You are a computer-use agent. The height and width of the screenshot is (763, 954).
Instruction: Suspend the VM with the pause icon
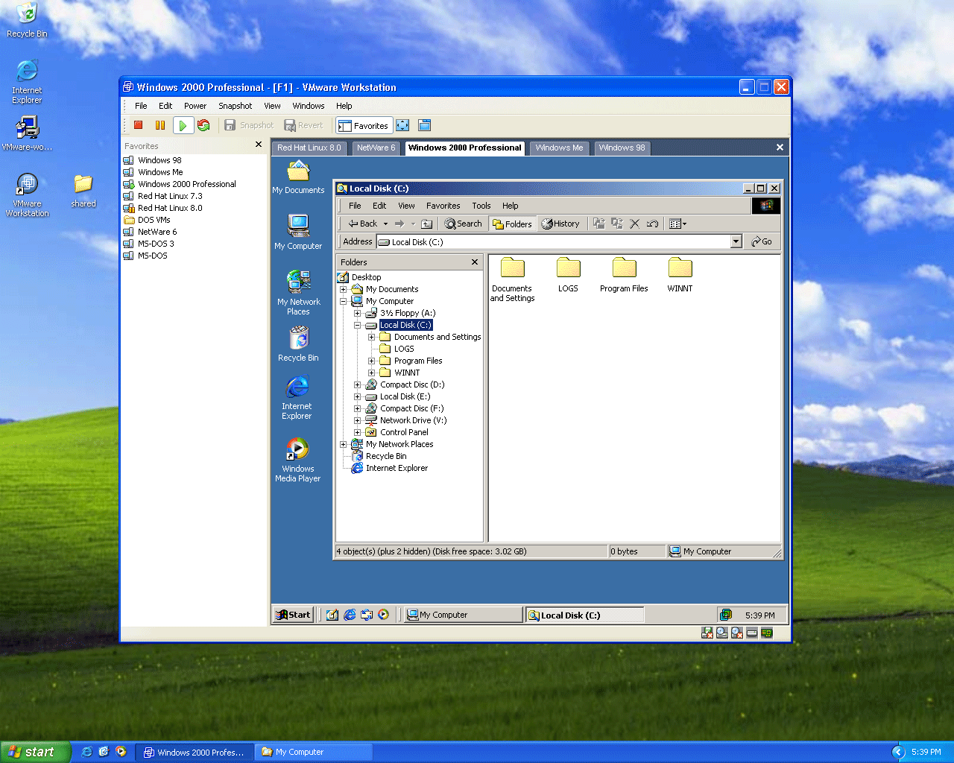coord(159,125)
